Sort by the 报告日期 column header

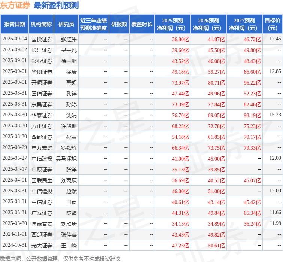(x=15, y=24)
